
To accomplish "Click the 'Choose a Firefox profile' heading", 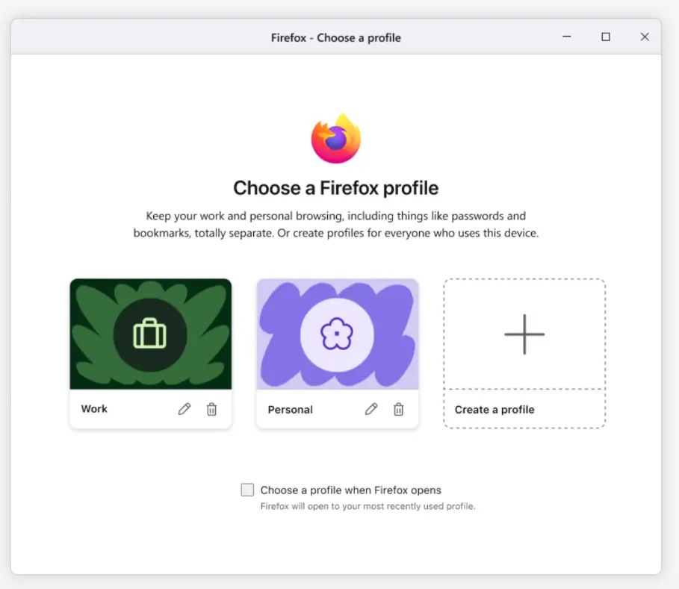I will (336, 188).
